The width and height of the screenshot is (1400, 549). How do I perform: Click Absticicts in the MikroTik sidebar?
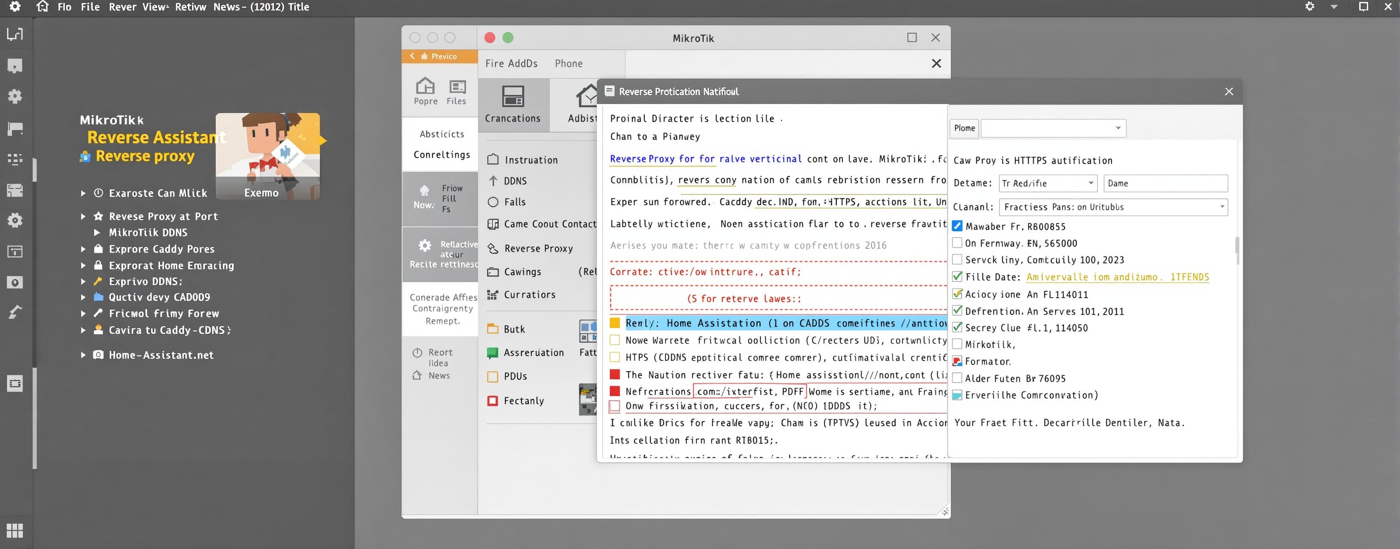point(442,134)
